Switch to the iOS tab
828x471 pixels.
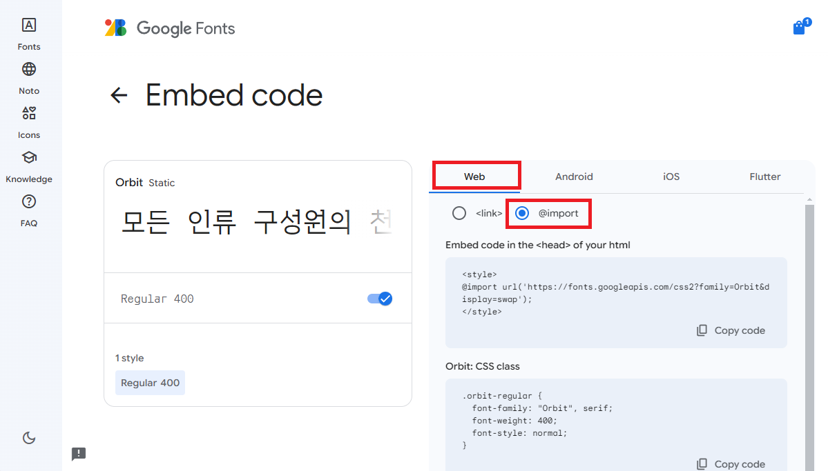coord(671,177)
